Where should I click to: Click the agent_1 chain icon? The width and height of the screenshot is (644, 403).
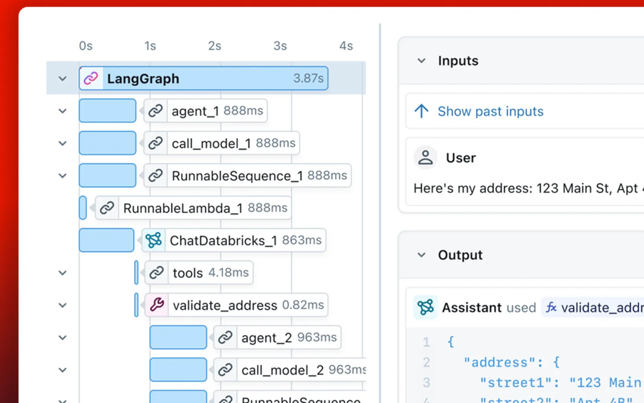(155, 111)
